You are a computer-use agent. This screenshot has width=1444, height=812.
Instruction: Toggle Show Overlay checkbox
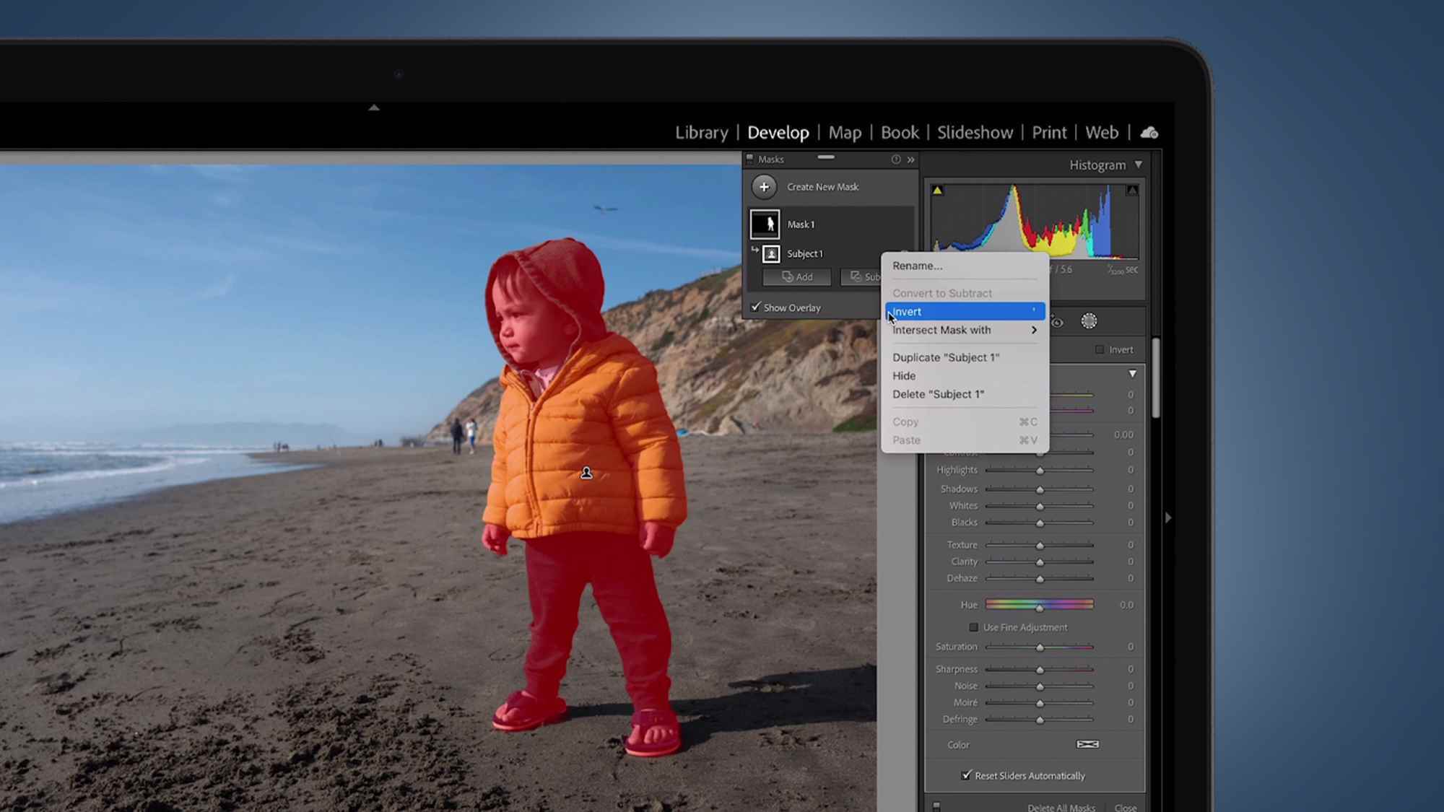(757, 306)
